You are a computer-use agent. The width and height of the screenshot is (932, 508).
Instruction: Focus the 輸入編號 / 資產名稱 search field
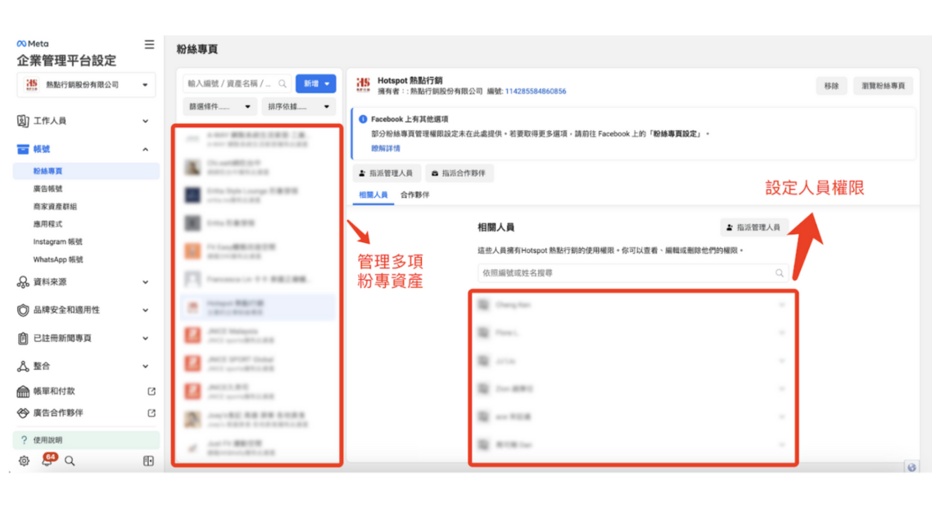pos(237,83)
